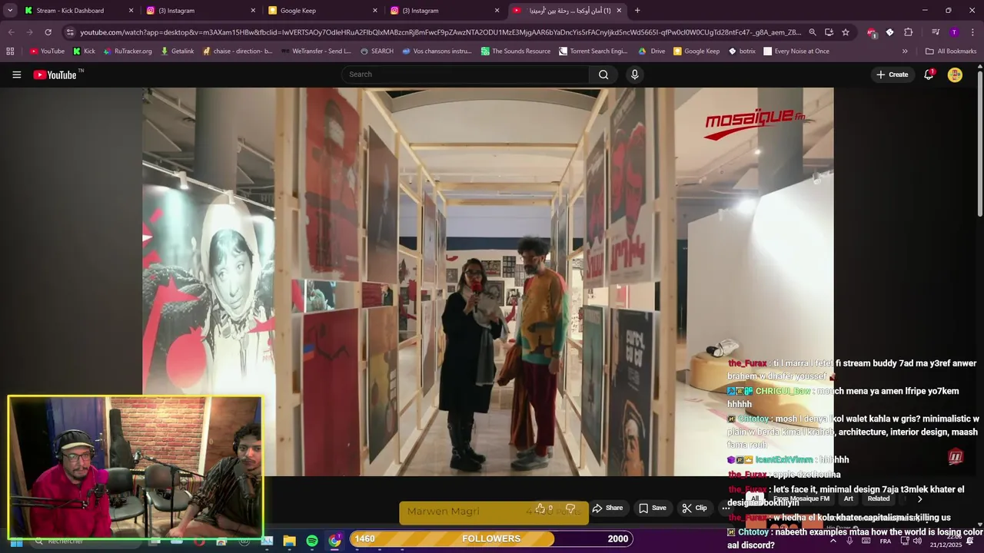This screenshot has height=553, width=984.
Task: Open Chrome extensions puzzle icon
Action: click(x=909, y=32)
